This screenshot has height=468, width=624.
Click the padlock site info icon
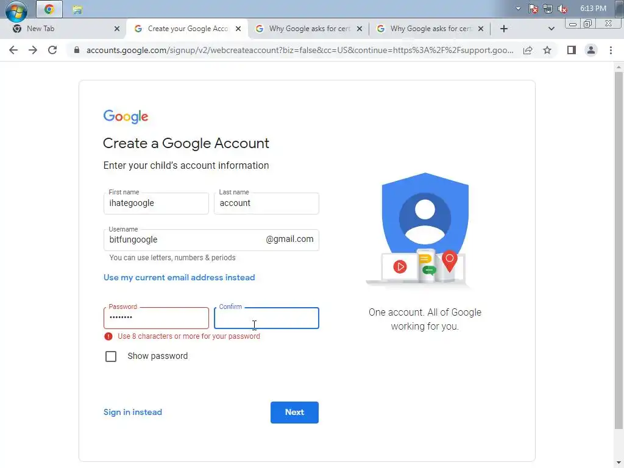77,50
